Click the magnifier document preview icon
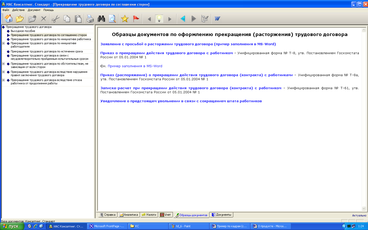The width and height of the screenshot is (368, 230). click(112, 19)
